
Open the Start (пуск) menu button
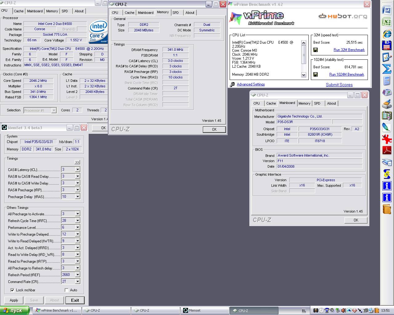15,310
